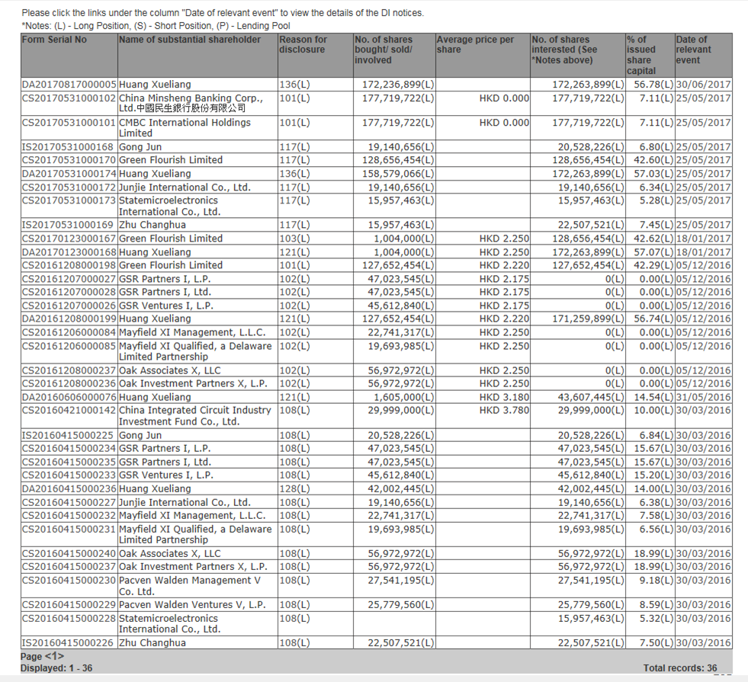Open event date for Pacven Walden Management V row
Screen dimensions: 748x682
pyautogui.click(x=703, y=581)
